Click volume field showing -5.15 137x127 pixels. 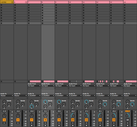click(4, 111)
